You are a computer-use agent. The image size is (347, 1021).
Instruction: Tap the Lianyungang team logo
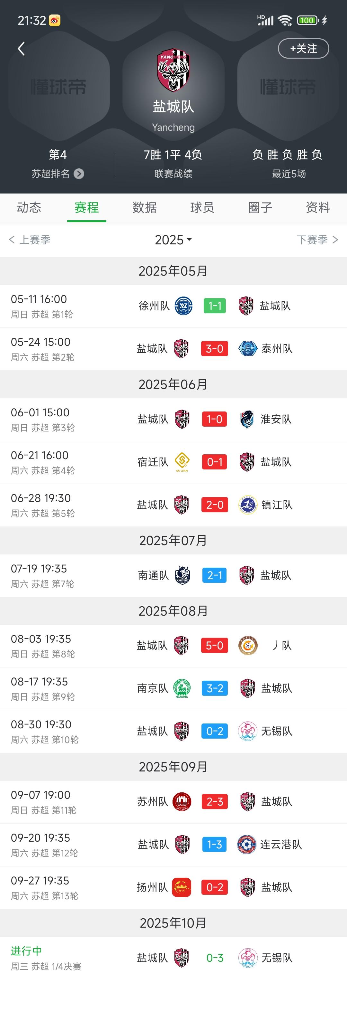click(x=247, y=845)
